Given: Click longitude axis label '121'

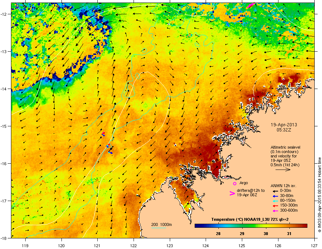Looking at the screenshot, I should (x=97, y=245).
